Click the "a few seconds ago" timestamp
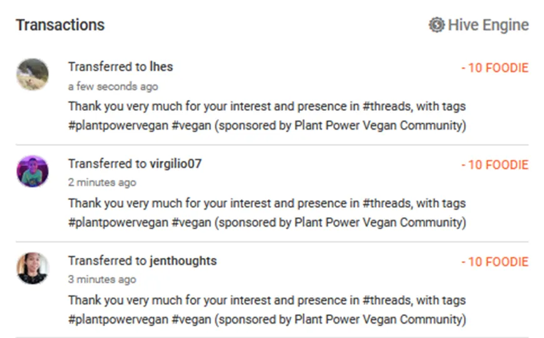544x338 pixels. coord(113,86)
